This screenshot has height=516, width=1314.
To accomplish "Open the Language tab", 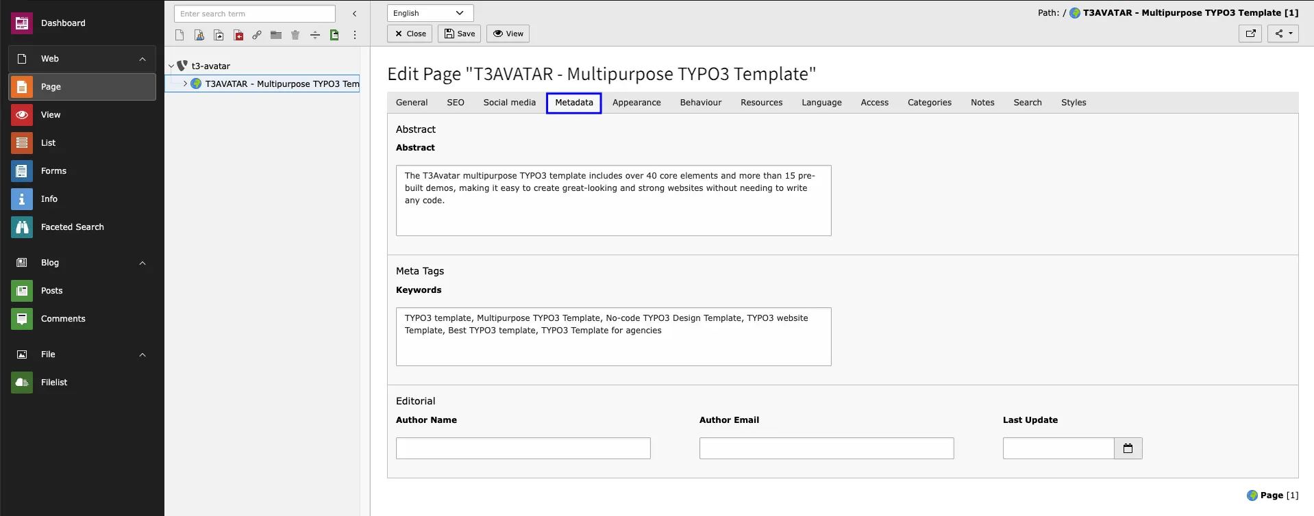I will click(822, 103).
